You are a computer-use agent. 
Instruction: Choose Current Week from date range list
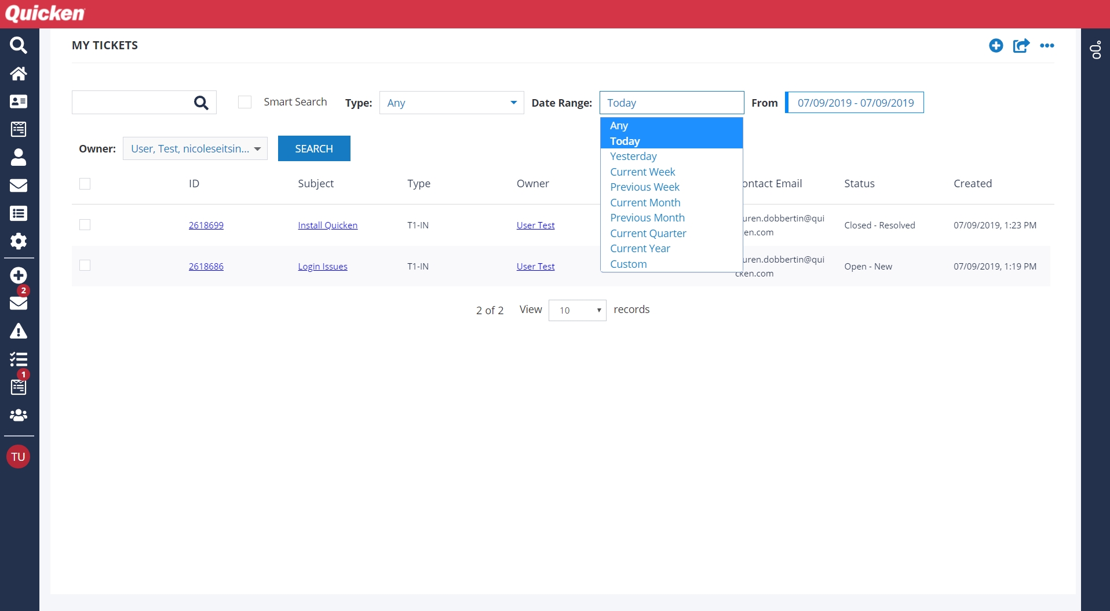(642, 172)
